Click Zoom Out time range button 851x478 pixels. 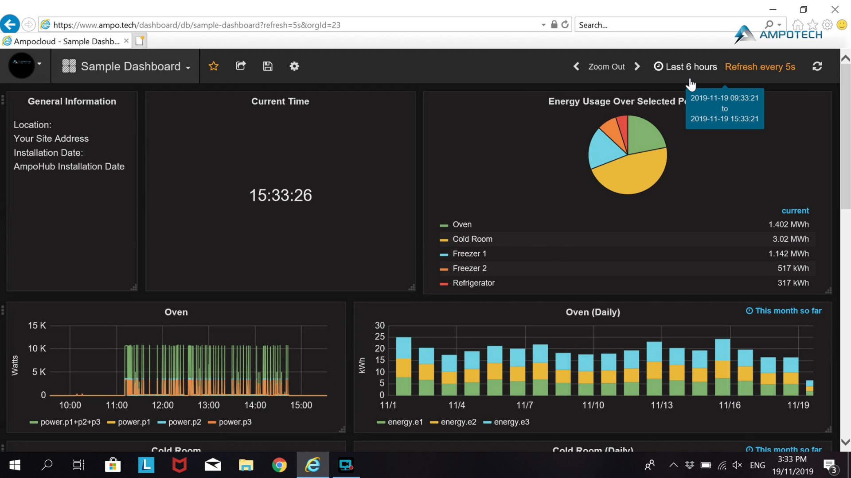pyautogui.click(x=606, y=67)
